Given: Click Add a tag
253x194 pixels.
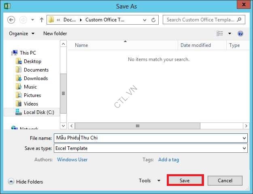Looking at the screenshot, I should (169, 160).
